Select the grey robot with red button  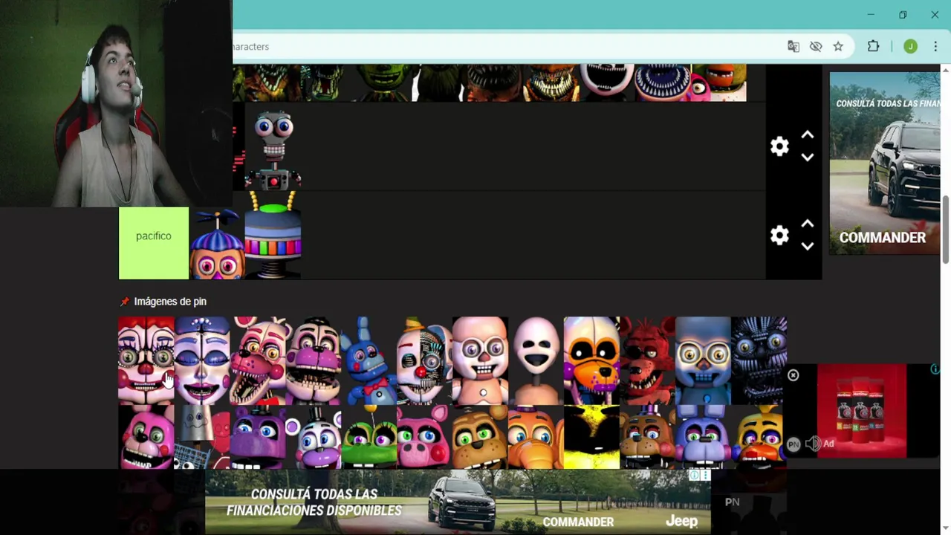coord(273,146)
